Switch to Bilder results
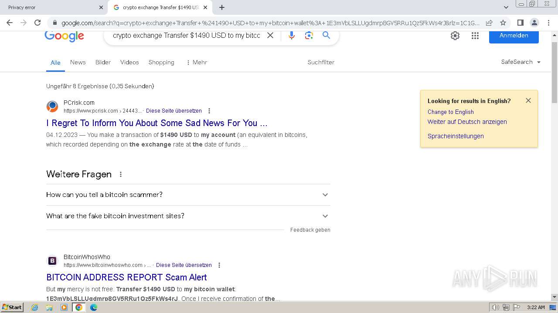 pyautogui.click(x=103, y=62)
